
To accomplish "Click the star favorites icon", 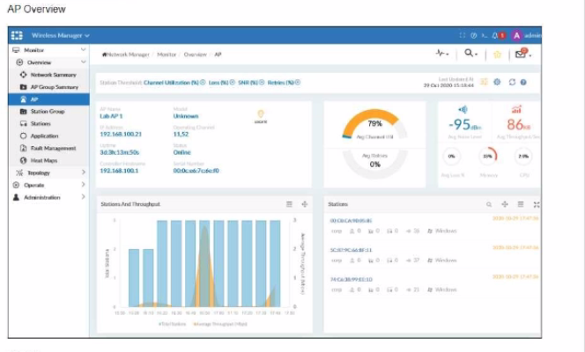I will [x=497, y=54].
